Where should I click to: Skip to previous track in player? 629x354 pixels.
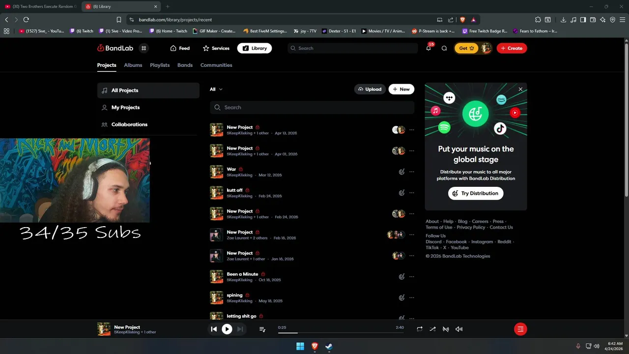(x=214, y=329)
